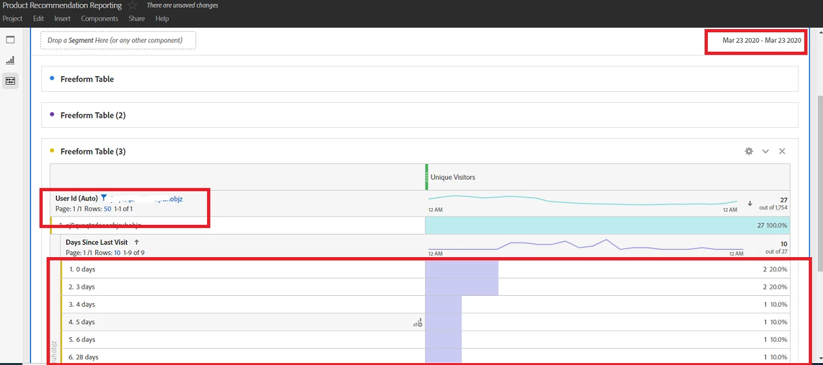Change User Id rows count 50
The width and height of the screenshot is (823, 365).
click(107, 209)
